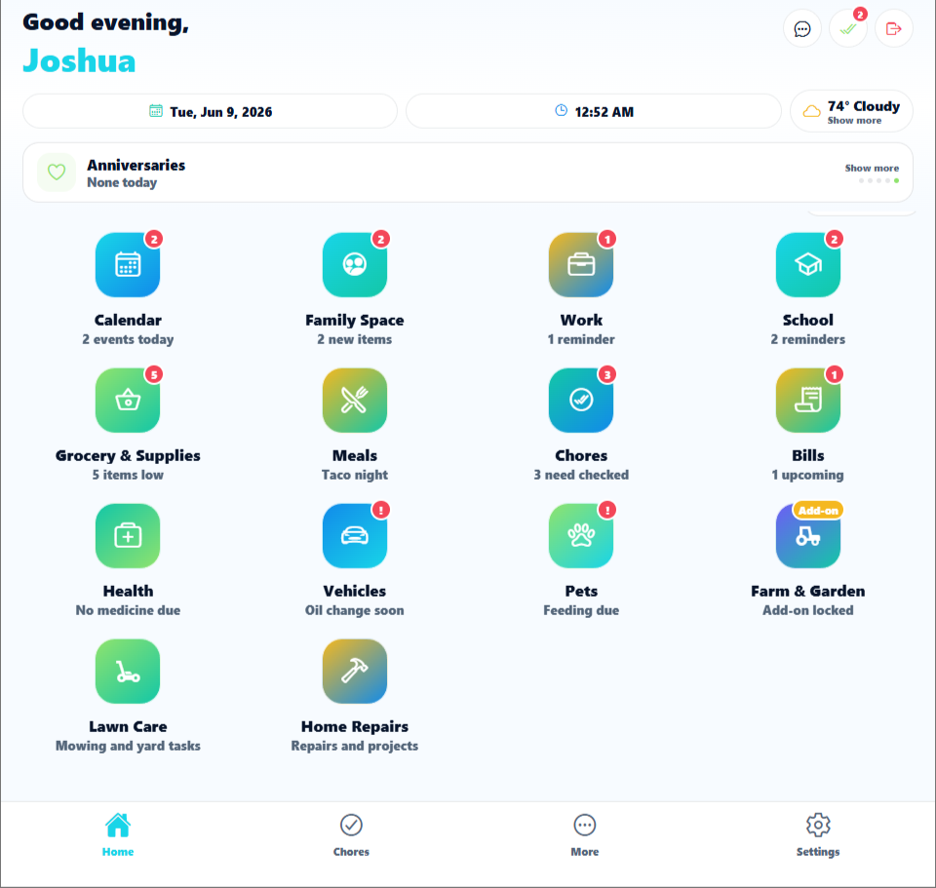This screenshot has height=888, width=936.
Task: Open the Health first-aid icon
Action: click(128, 535)
